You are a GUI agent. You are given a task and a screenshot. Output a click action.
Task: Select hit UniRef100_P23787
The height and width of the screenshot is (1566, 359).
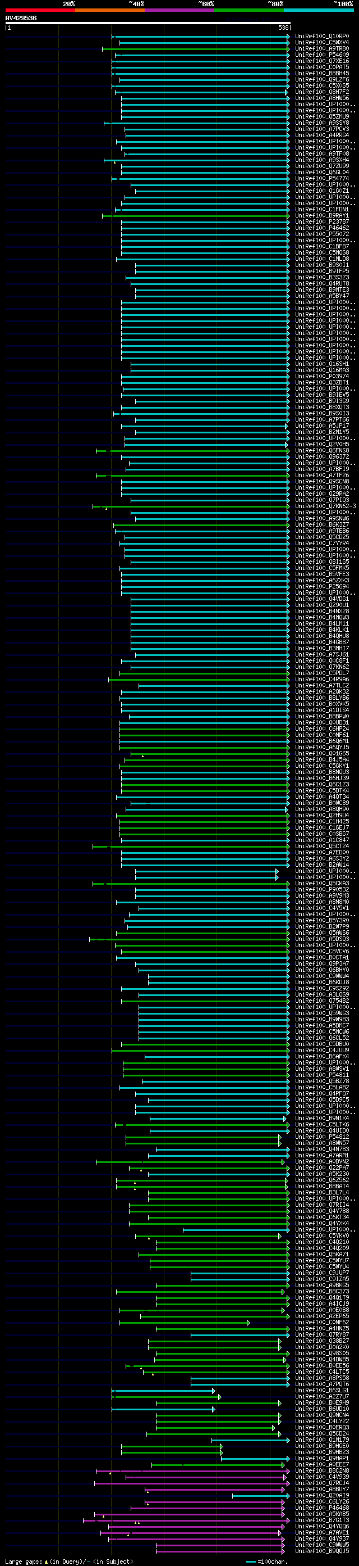[322, 222]
